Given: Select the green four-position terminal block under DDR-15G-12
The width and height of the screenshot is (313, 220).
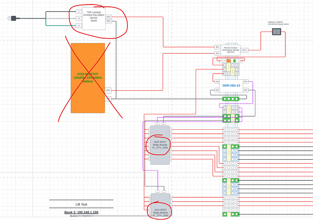Looking at the screenshot, I should pos(231,99).
